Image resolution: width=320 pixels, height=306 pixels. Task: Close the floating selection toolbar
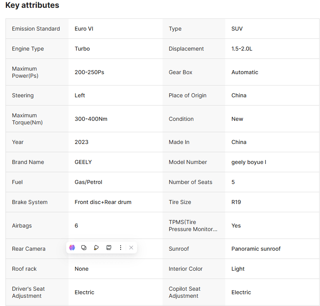point(131,248)
